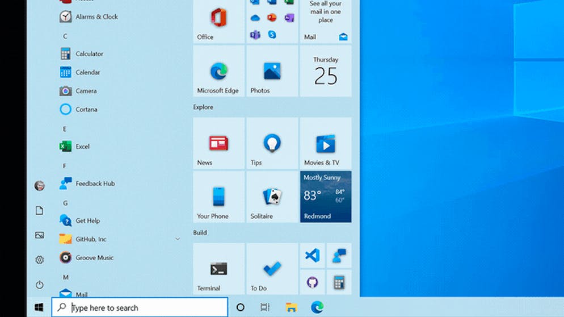This screenshot has width=564, height=317.
Task: Open the Power options button
Action: pyautogui.click(x=40, y=285)
